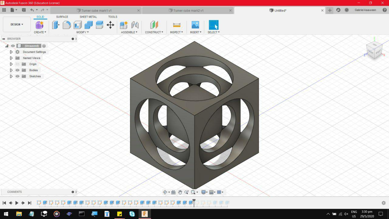Screen dimensions: 389x219
Task: Play the timeline history
Action: tap(17, 203)
